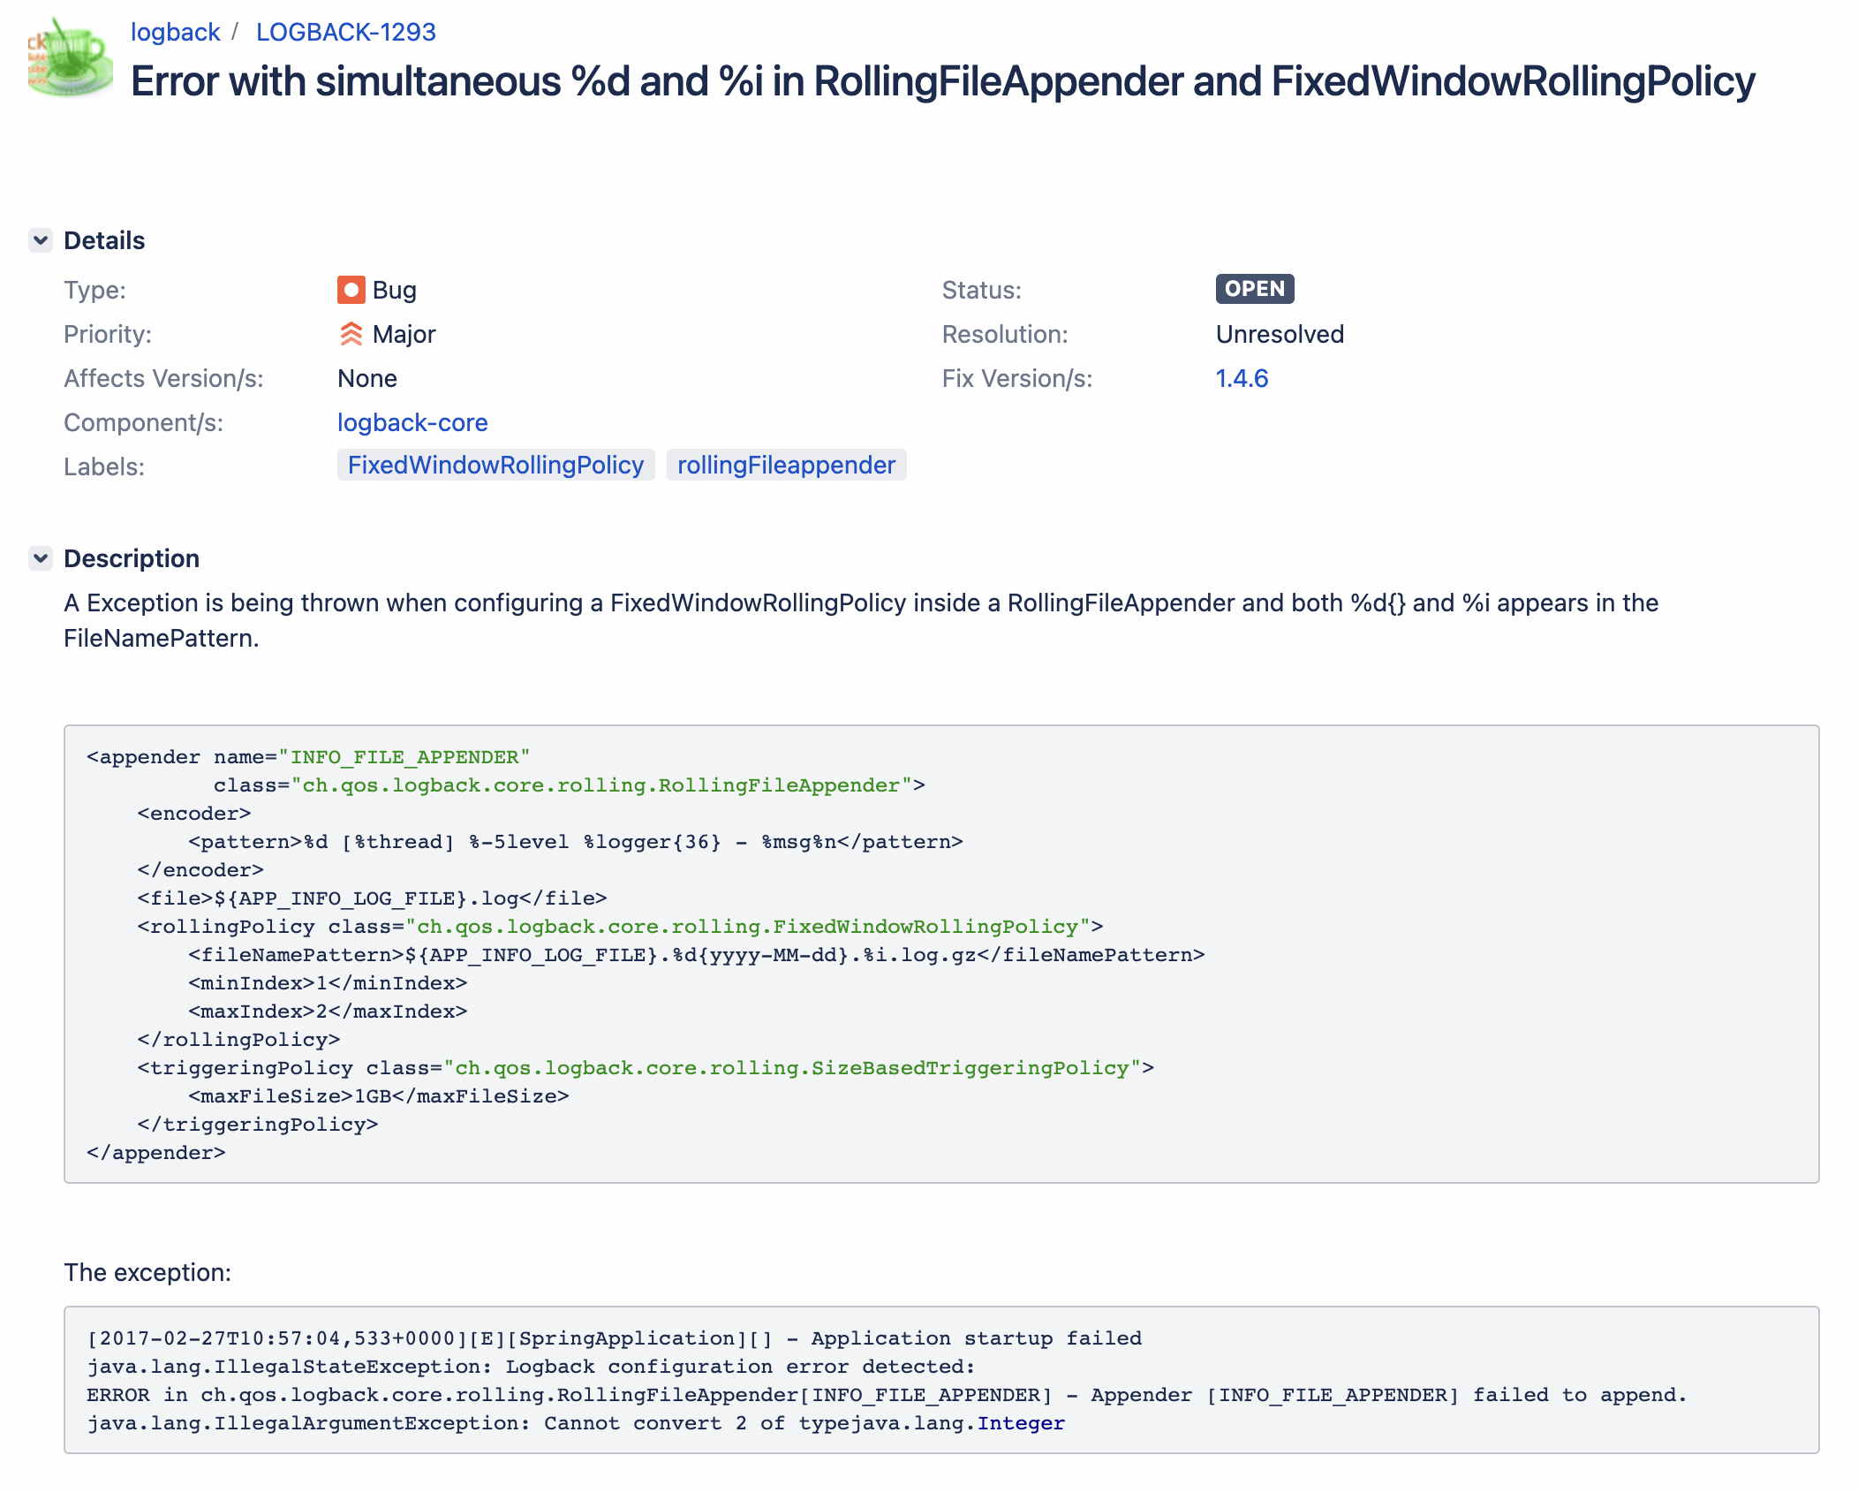Click the maxIndex line in the XML
The width and height of the screenshot is (1858, 1493).
[328, 1012]
